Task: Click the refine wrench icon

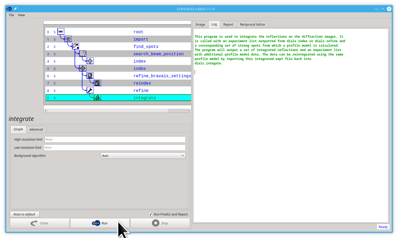Action: click(x=90, y=90)
